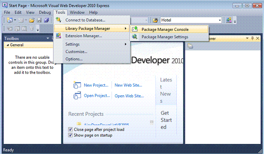Choose Customize... from Tools menu

coord(92,52)
